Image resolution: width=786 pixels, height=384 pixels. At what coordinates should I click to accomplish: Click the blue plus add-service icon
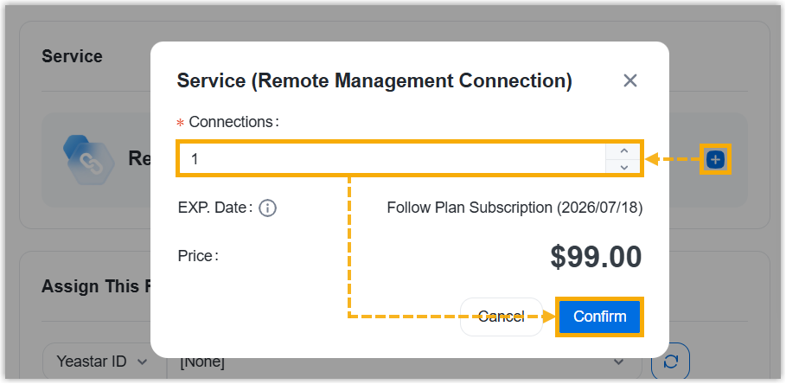click(x=715, y=159)
